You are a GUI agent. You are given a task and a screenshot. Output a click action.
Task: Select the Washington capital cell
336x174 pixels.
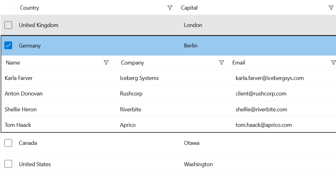[x=198, y=164]
